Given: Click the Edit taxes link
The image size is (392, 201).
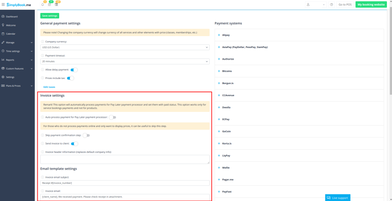Looking at the screenshot, I should click(x=49, y=87).
